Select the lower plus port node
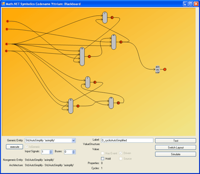200x174 pixels. point(71,106)
